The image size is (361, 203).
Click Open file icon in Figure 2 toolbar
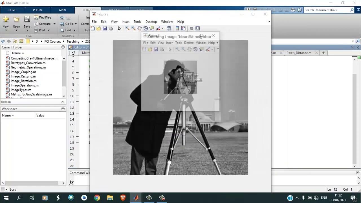pos(98,28)
